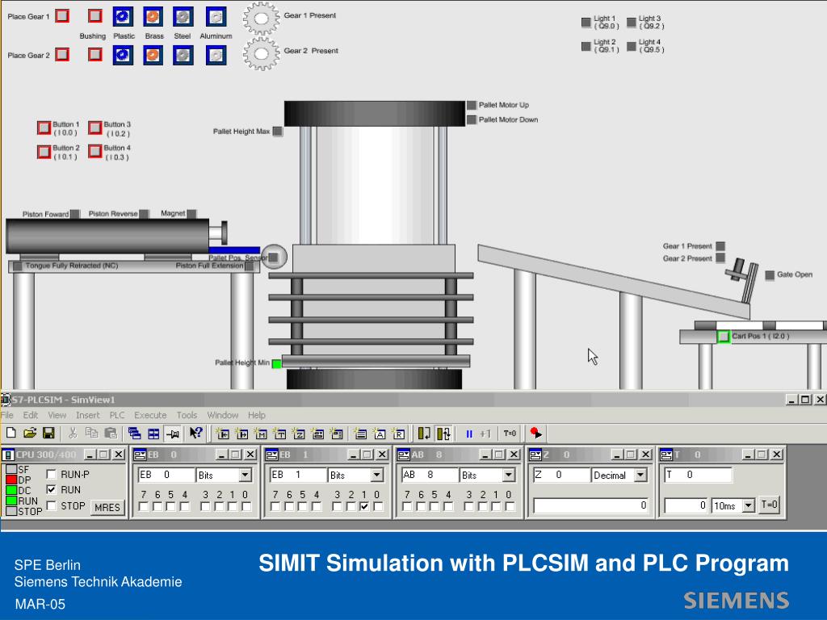Open the PLC menu

click(116, 414)
